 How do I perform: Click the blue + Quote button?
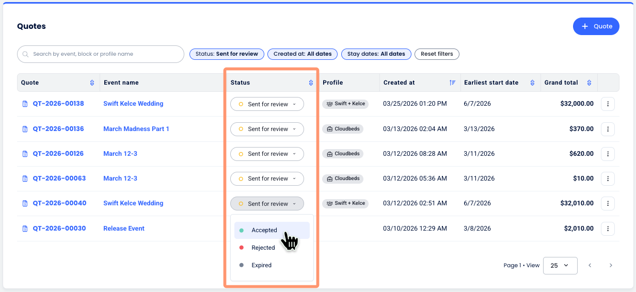coord(596,26)
